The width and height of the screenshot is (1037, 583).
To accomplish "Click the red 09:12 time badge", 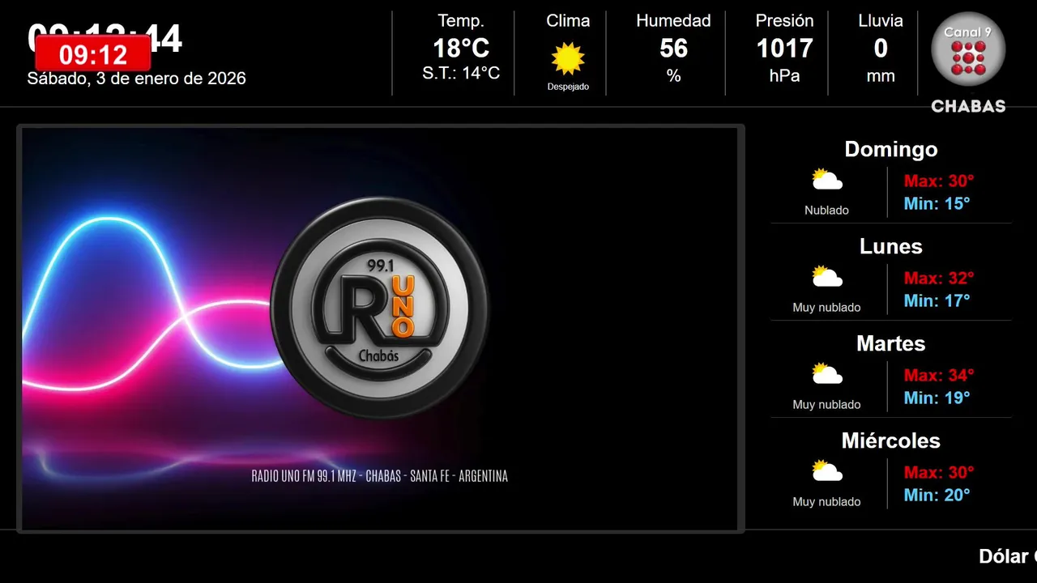I will pos(93,54).
